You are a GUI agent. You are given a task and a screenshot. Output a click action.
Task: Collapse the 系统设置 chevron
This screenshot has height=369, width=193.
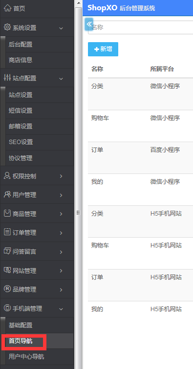(61, 28)
